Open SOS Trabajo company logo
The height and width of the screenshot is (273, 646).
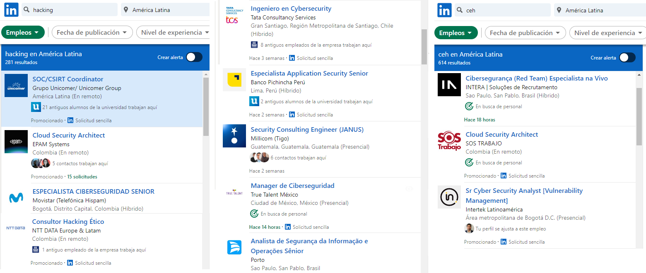click(449, 141)
